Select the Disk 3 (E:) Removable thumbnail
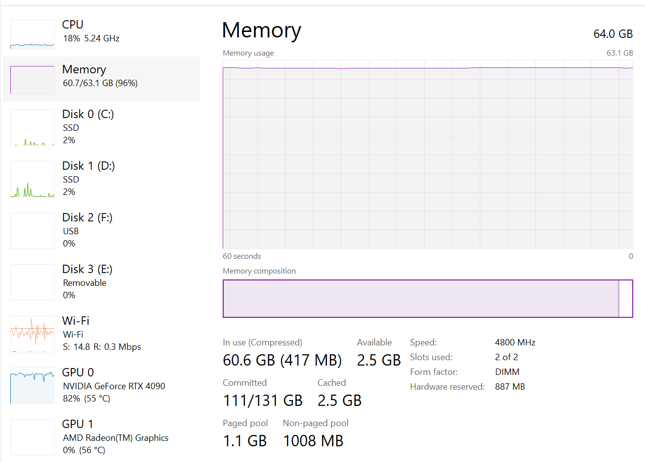The height and width of the screenshot is (462, 645). [32, 282]
